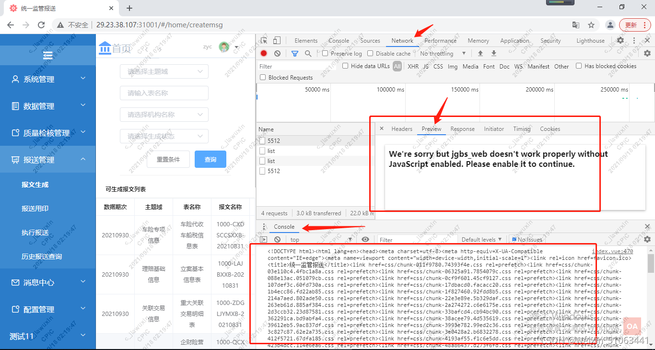Toggle console sidebar icon

pos(264,239)
